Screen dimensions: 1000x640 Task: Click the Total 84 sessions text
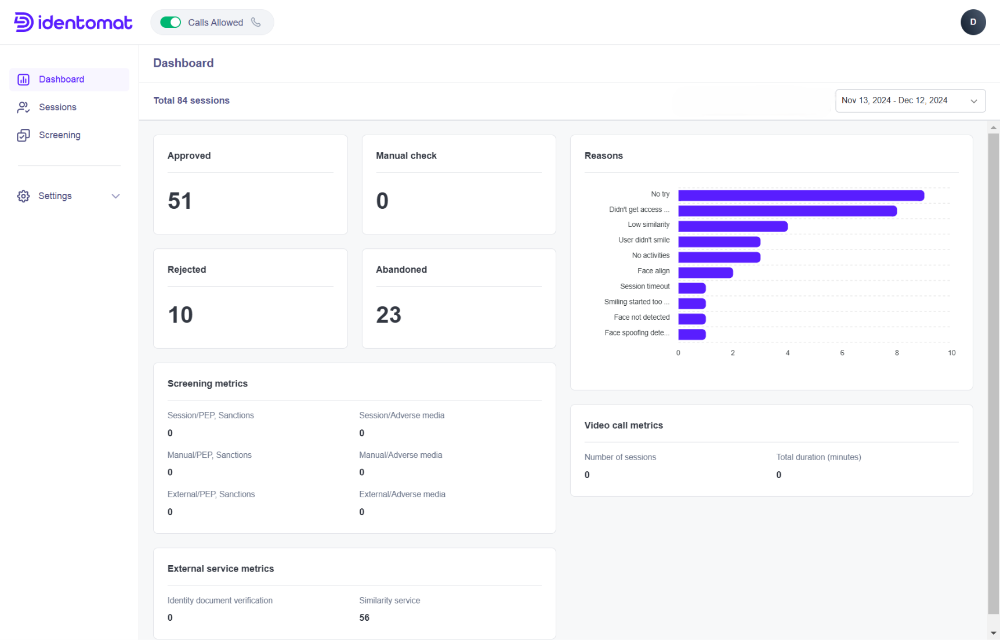(x=191, y=100)
